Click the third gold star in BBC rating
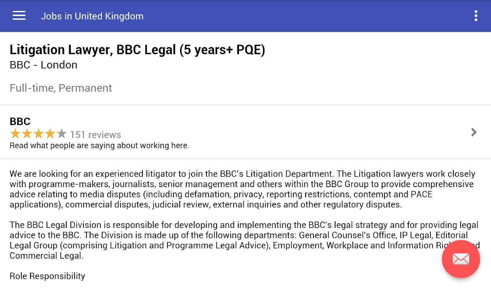The height and width of the screenshot is (289, 491). click(x=39, y=134)
